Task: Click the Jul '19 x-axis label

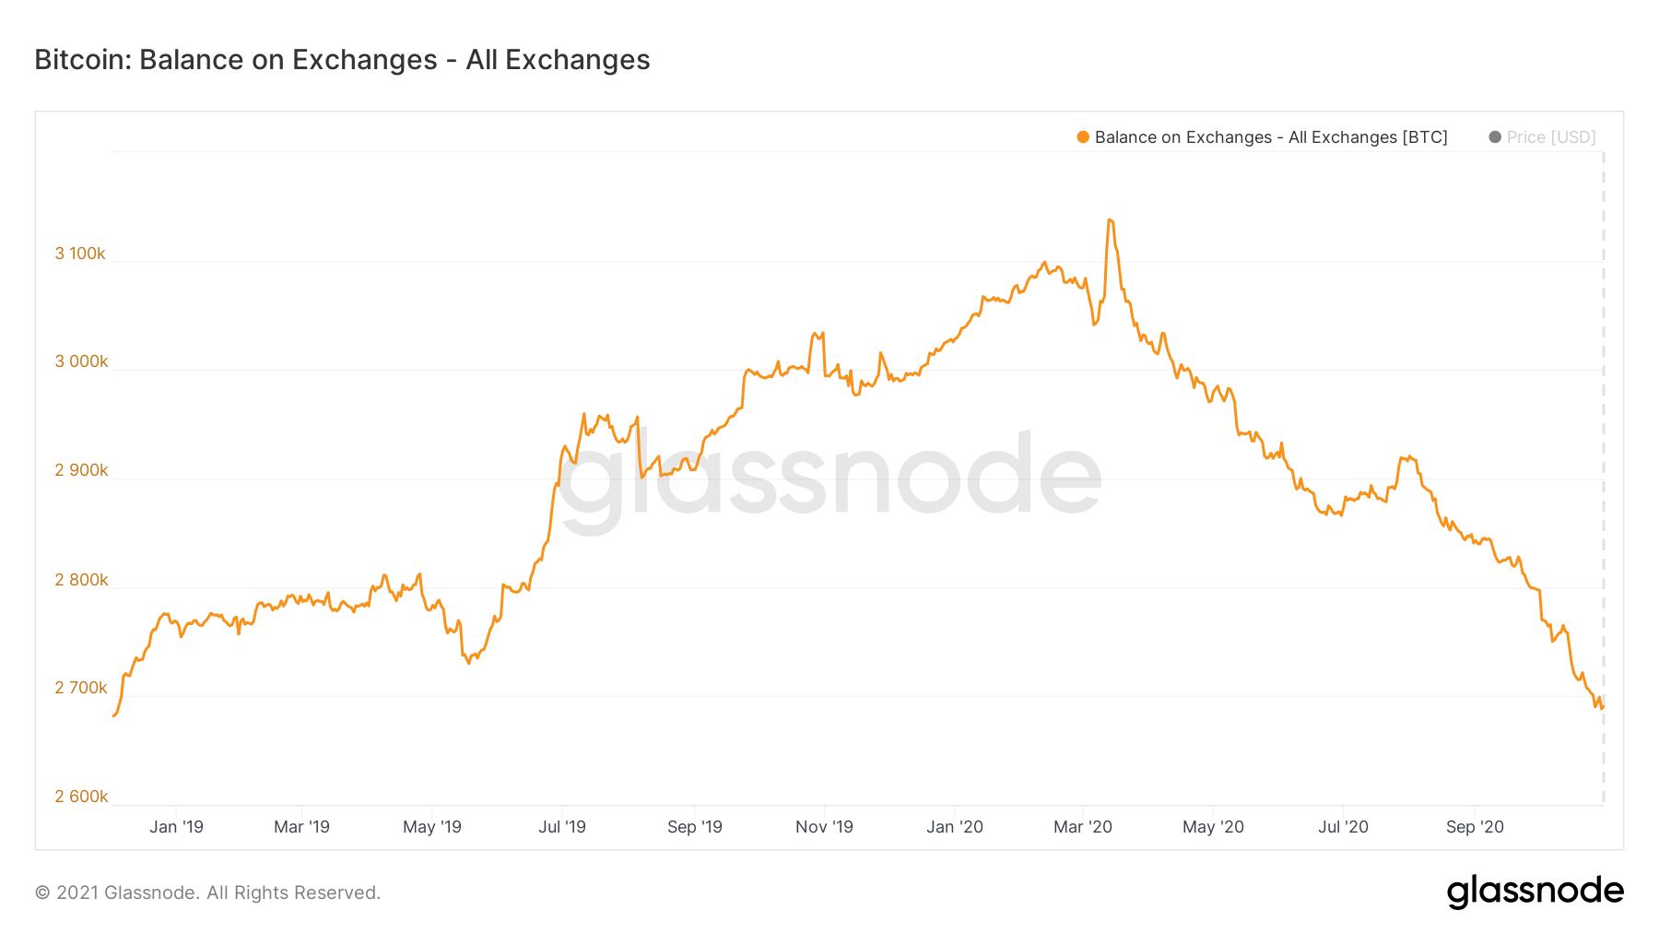Action: [x=562, y=827]
